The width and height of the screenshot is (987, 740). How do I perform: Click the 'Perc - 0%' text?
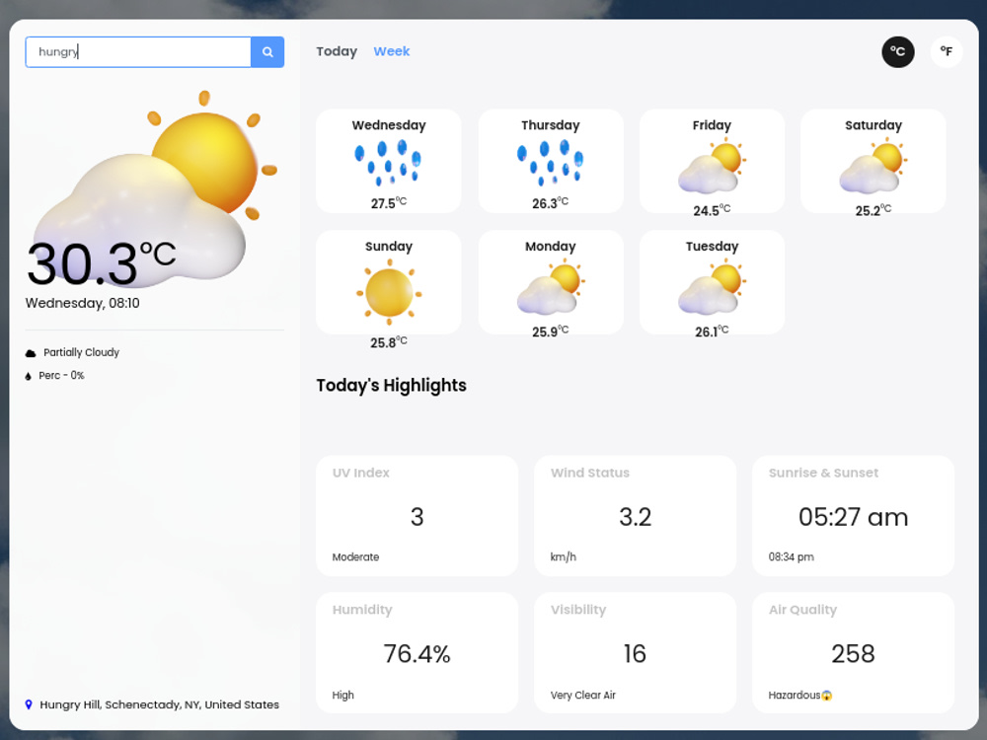61,376
